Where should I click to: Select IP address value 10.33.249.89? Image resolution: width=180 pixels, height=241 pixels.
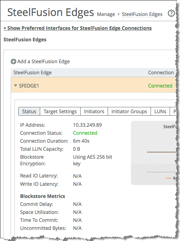[x=87, y=125]
